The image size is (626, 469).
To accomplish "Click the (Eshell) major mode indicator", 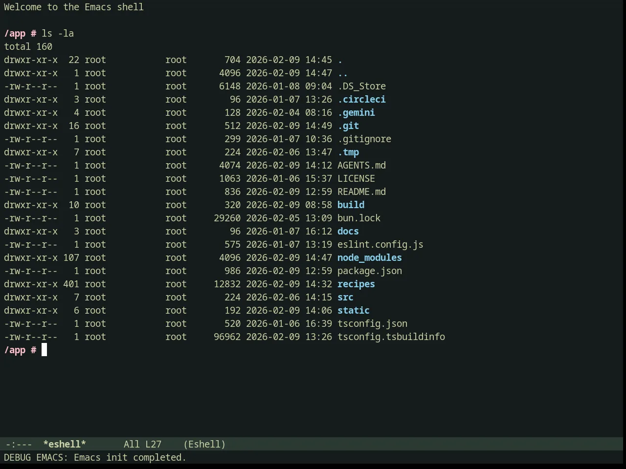I will 204,444.
